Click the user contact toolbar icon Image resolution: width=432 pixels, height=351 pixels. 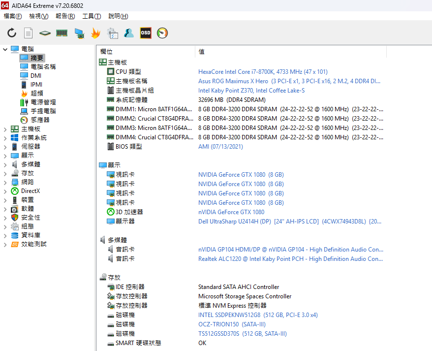(129, 33)
